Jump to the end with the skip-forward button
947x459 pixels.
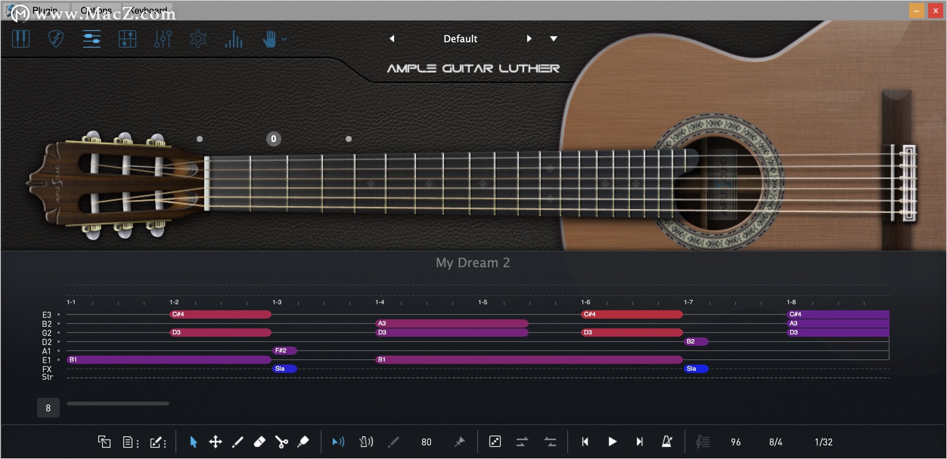[639, 442]
